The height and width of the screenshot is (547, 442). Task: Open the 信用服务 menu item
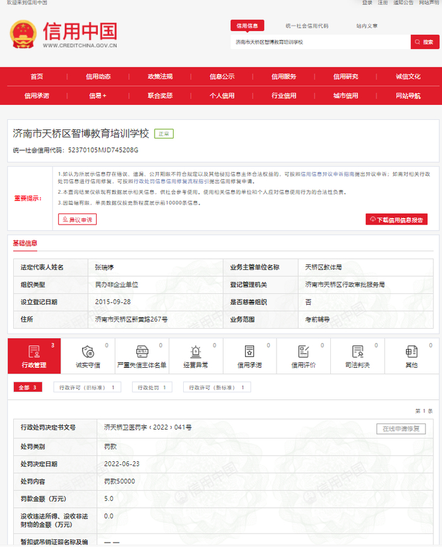284,77
